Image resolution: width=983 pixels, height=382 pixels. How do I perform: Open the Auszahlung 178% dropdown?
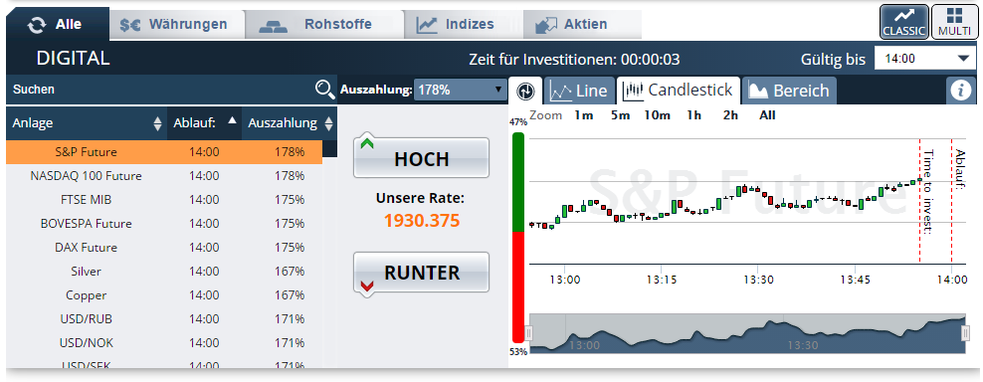(x=460, y=90)
